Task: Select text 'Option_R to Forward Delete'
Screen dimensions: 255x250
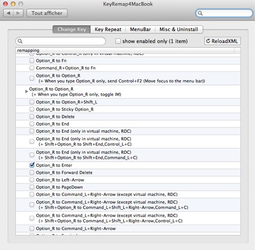Action: pyautogui.click(x=64, y=173)
